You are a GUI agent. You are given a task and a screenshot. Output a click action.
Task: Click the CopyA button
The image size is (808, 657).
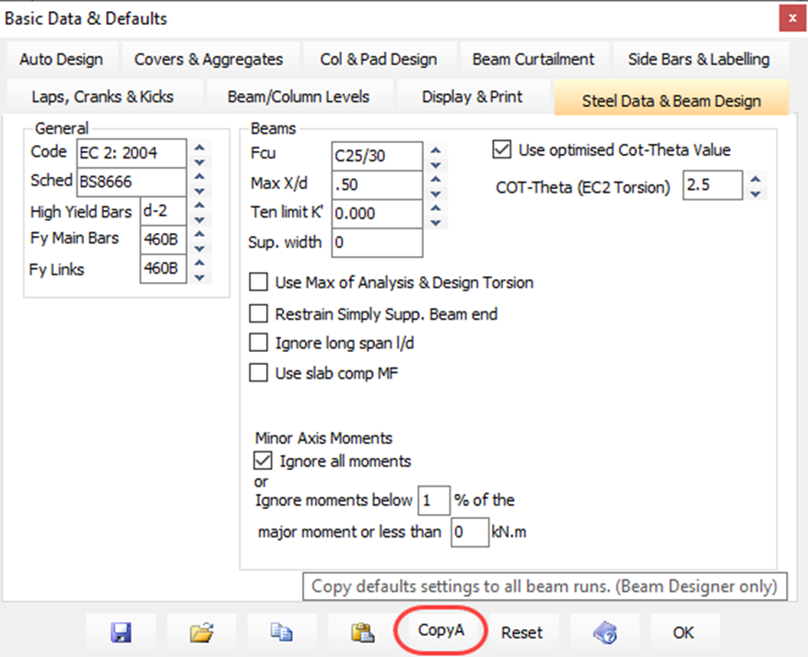440,630
